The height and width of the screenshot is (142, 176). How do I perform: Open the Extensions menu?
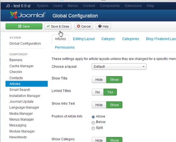coord(133,6)
